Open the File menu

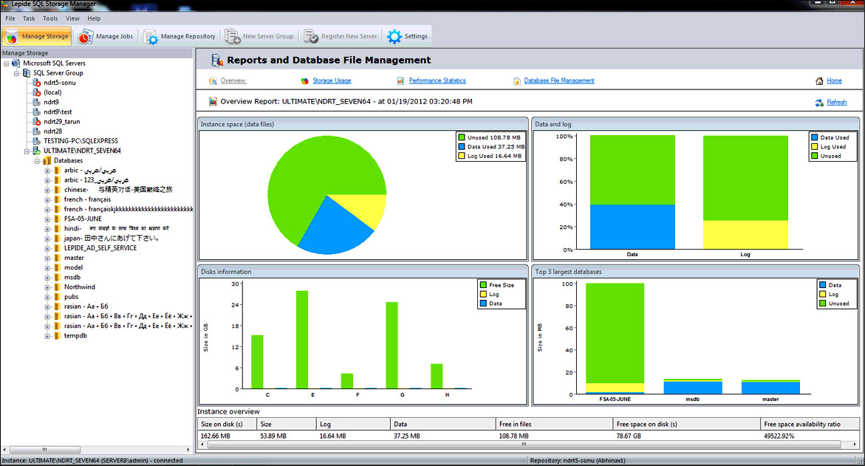pos(10,18)
